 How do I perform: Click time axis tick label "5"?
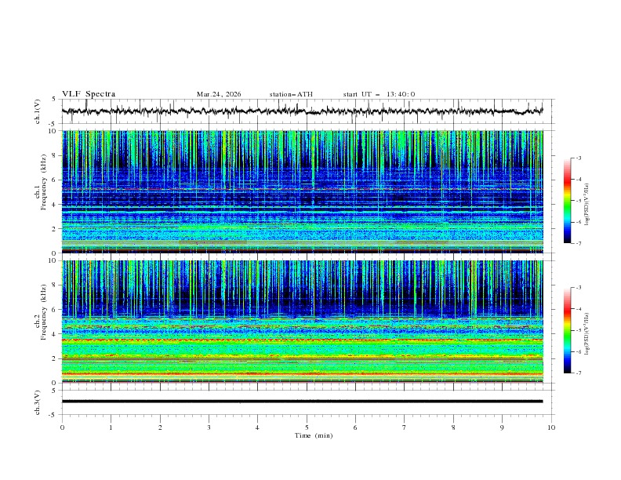click(x=307, y=427)
